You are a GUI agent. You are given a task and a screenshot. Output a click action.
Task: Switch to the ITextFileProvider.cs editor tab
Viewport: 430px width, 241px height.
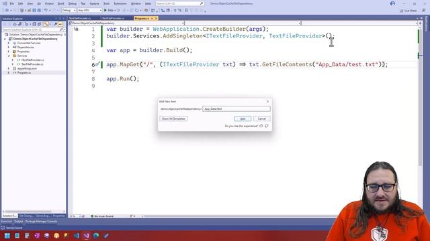tap(113, 18)
